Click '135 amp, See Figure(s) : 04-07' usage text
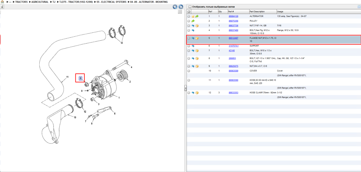This screenshot has width=361, height=172. pyautogui.click(x=292, y=16)
